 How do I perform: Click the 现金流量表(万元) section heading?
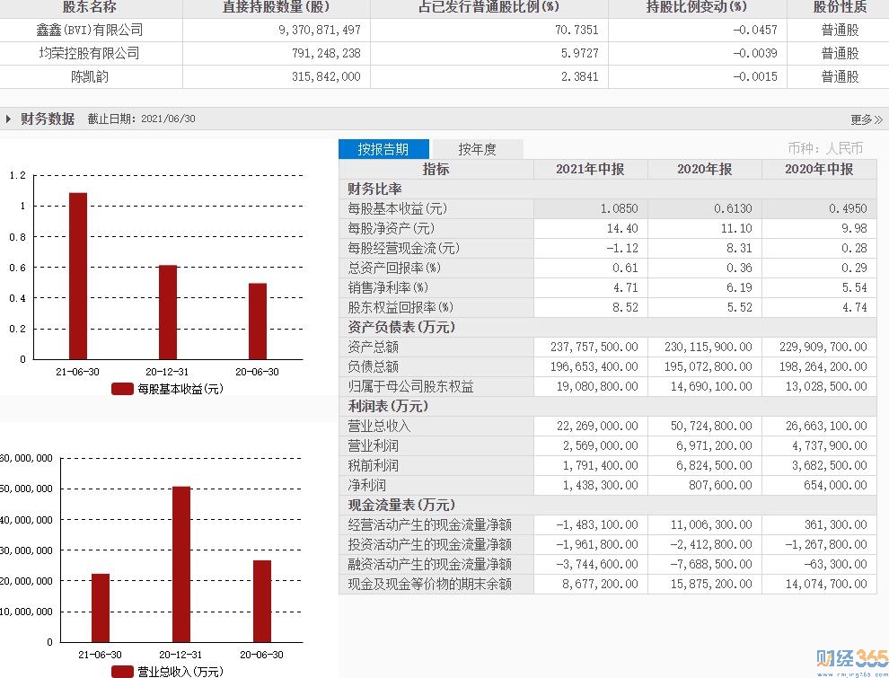(401, 505)
